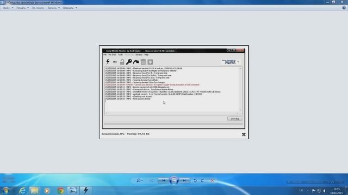348x195 pixels.
Task: Open the Windows Start menu
Action: coord(6,190)
